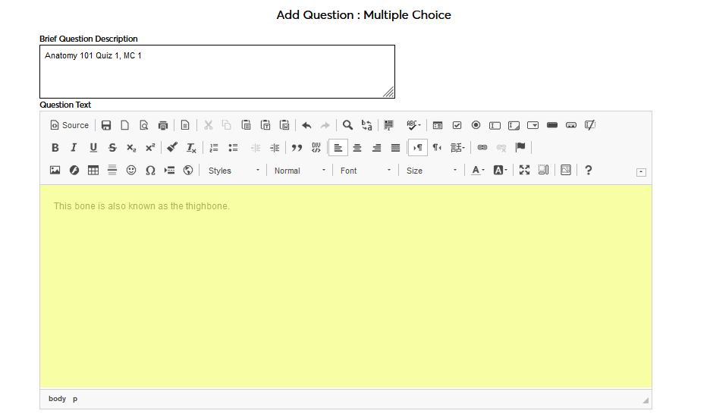Select the p element path item
Image resolution: width=710 pixels, height=417 pixels.
[x=75, y=399]
